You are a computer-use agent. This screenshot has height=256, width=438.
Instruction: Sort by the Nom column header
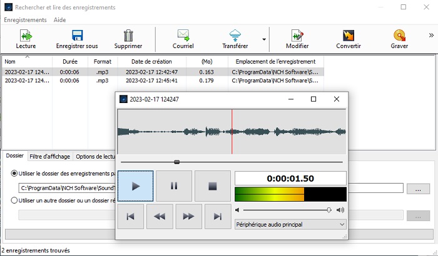(x=27, y=62)
